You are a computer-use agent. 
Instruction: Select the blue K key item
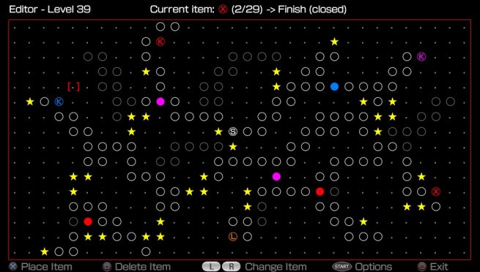(x=59, y=102)
